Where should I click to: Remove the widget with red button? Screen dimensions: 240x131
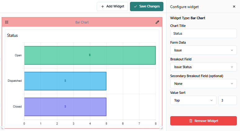(x=203, y=121)
